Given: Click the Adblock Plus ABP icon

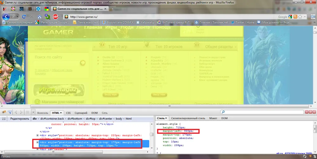Looking at the screenshot, I should (x=55, y=16).
